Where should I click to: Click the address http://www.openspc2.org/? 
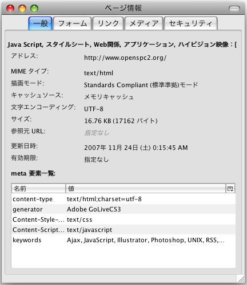point(125,58)
